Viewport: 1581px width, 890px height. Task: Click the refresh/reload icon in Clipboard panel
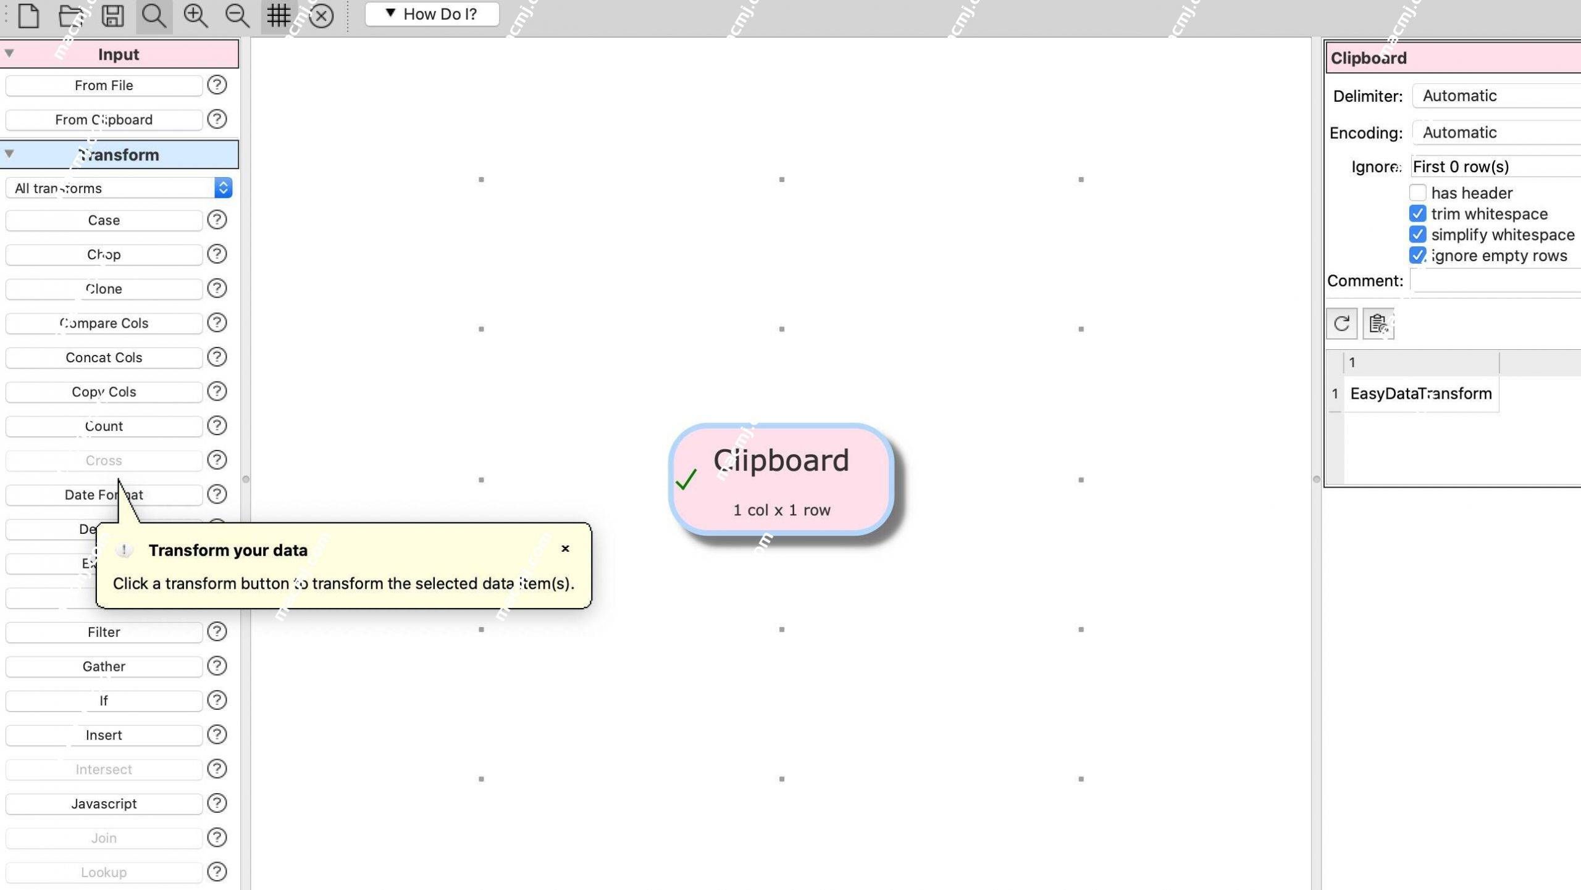[x=1341, y=323]
